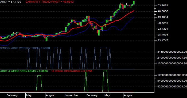Click the second May date marker

point(107,95)
